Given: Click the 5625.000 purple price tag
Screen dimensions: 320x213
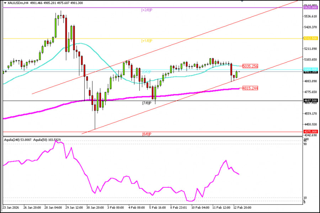Looking at the screenshot, I should point(310,7).
